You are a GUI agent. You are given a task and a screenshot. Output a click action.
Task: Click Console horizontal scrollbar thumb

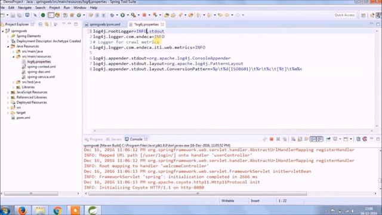[198, 193]
